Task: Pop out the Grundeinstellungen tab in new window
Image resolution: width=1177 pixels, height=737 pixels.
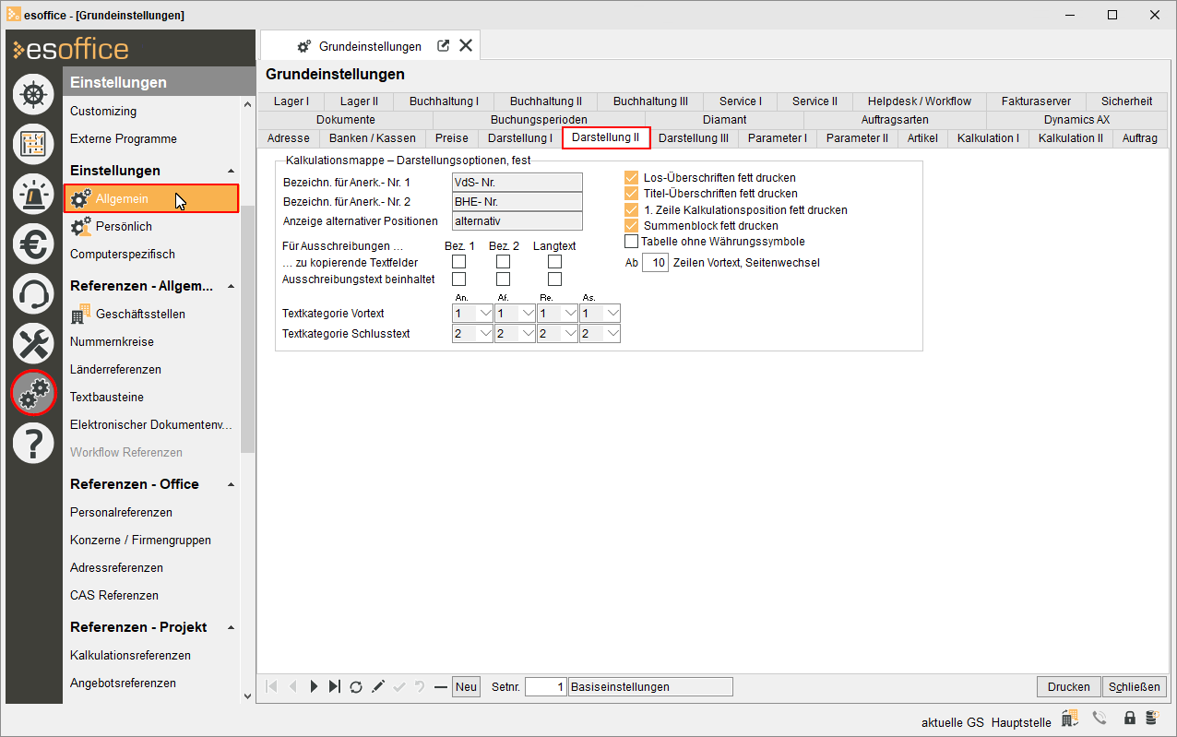Action: [443, 46]
